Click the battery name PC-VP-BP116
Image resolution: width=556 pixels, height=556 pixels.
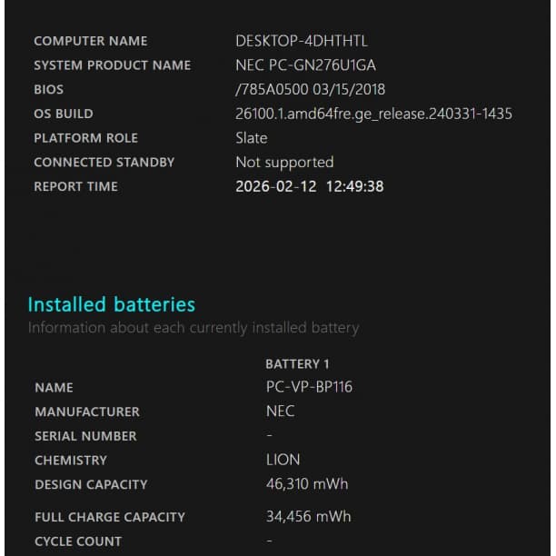(309, 387)
